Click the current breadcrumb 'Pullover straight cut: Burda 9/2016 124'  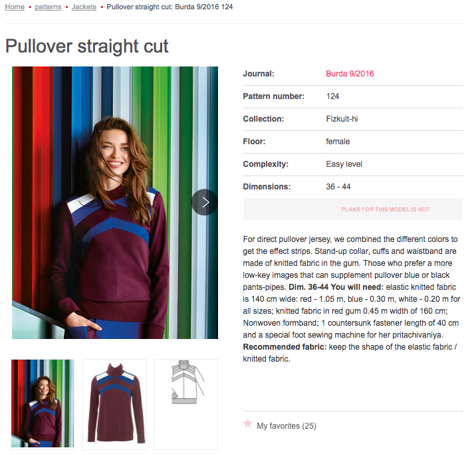(x=170, y=7)
